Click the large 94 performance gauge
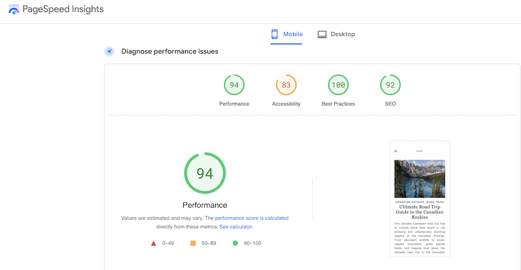The width and height of the screenshot is (521, 270). 205,173
